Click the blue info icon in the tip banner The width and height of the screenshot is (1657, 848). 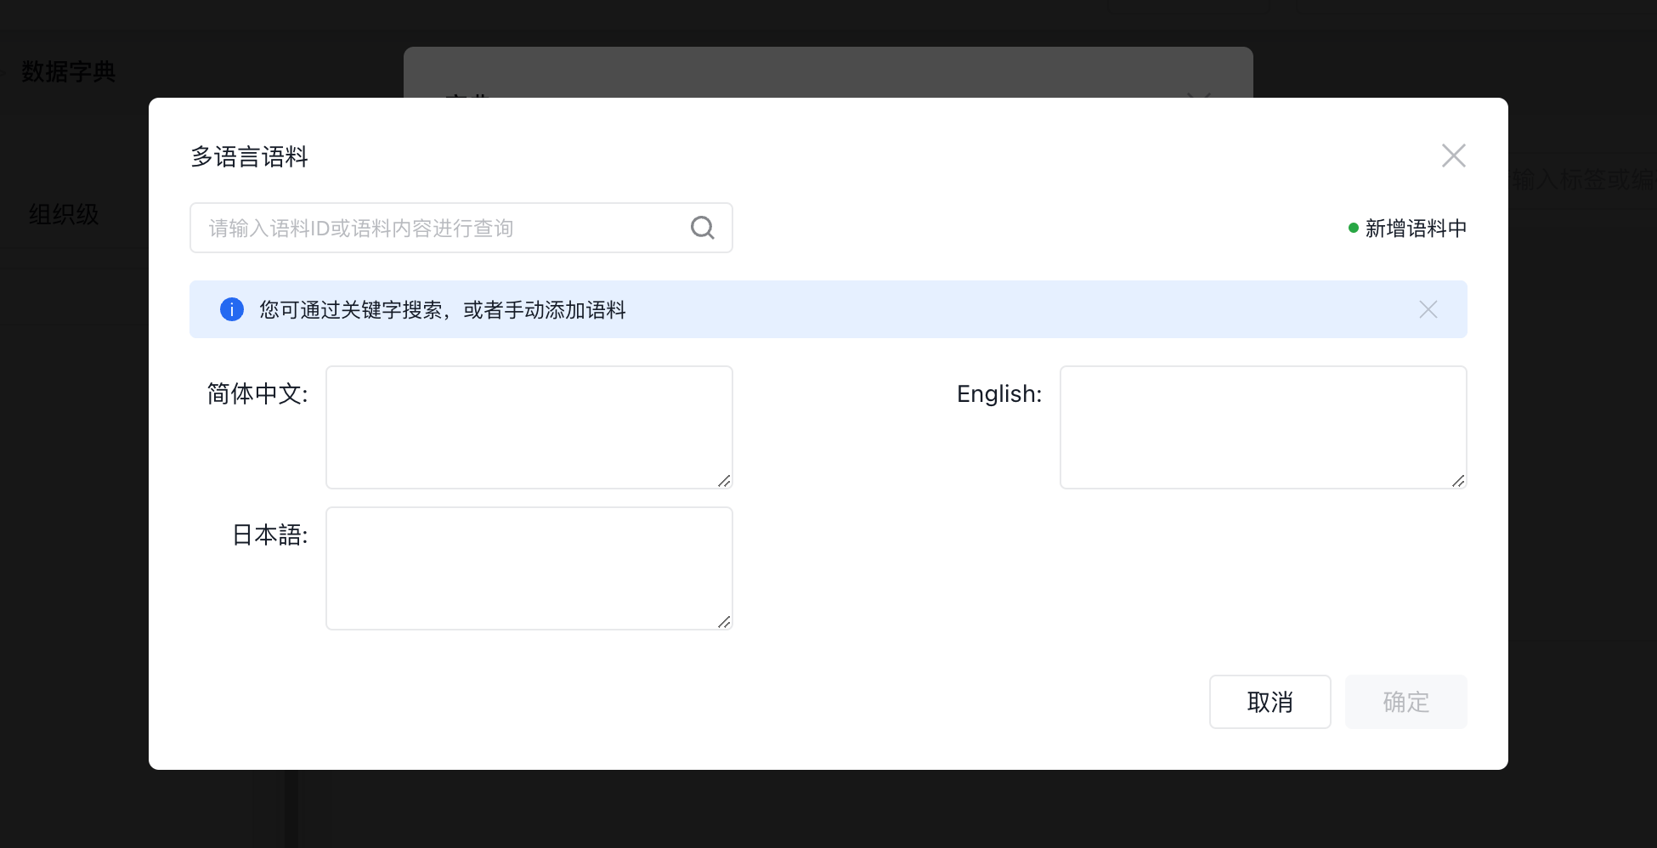pos(232,309)
